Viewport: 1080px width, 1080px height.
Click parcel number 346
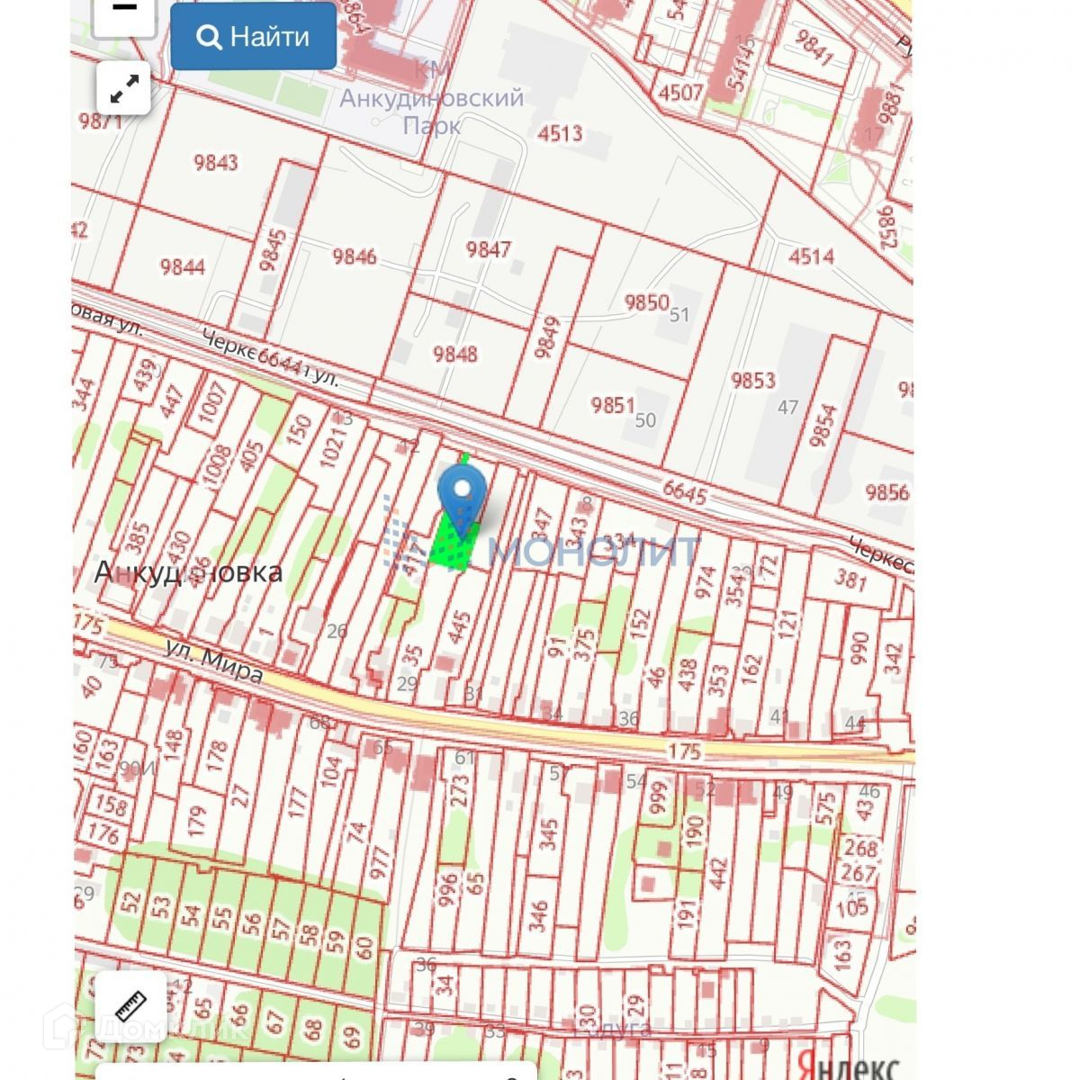(538, 917)
